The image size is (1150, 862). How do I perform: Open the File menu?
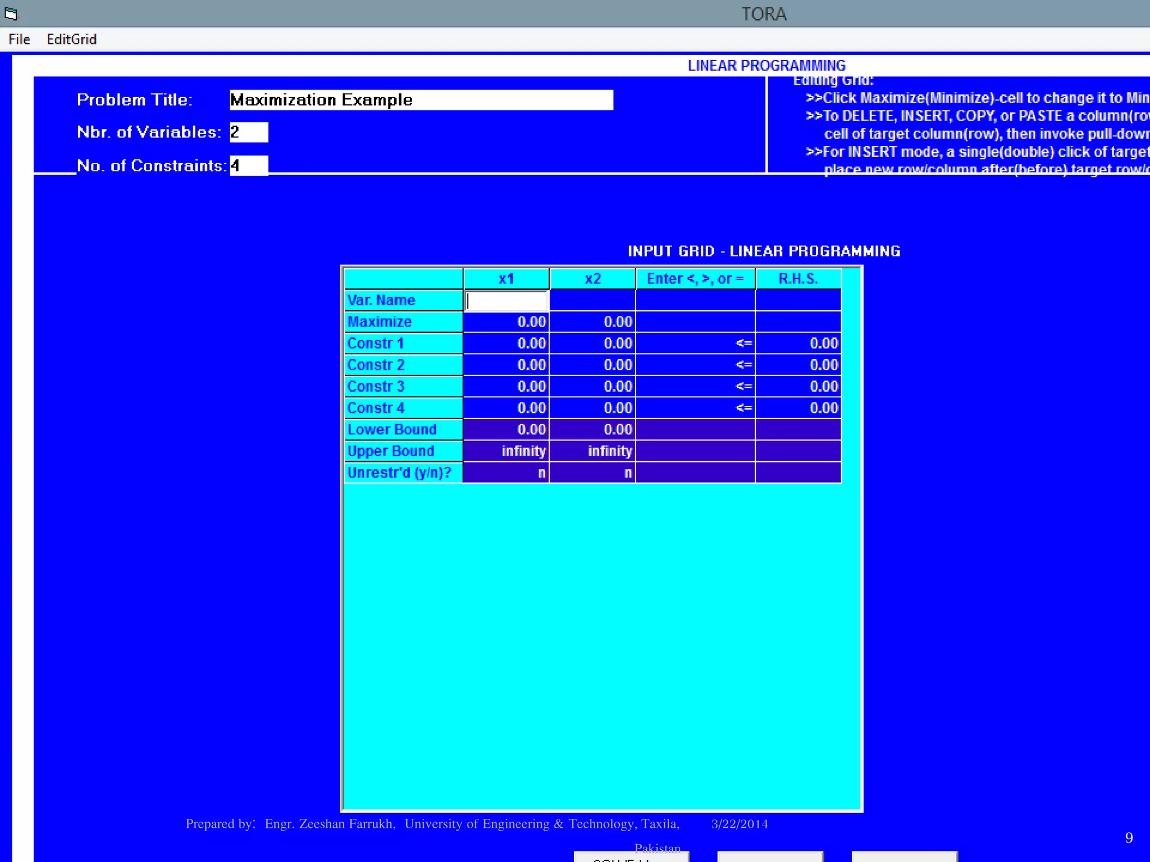tap(19, 39)
